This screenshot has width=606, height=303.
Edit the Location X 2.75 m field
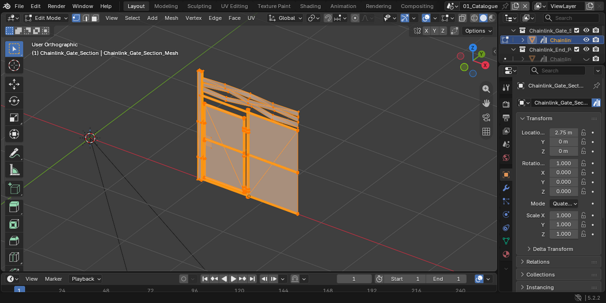563,132
